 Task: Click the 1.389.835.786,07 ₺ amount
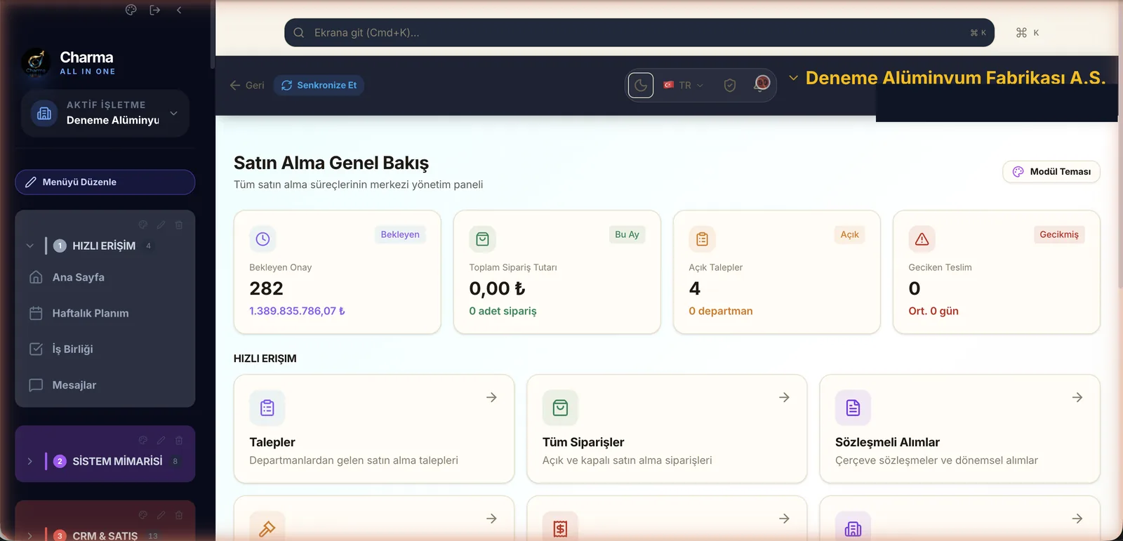point(297,311)
